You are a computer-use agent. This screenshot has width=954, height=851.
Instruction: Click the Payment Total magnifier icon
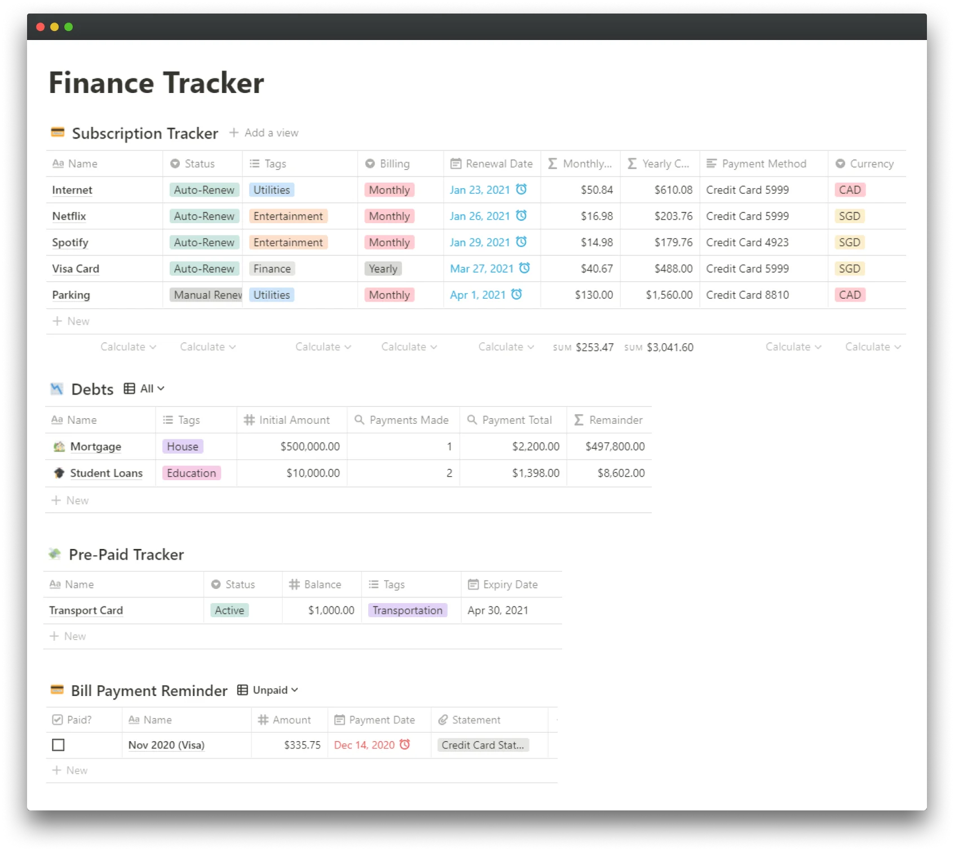point(472,420)
